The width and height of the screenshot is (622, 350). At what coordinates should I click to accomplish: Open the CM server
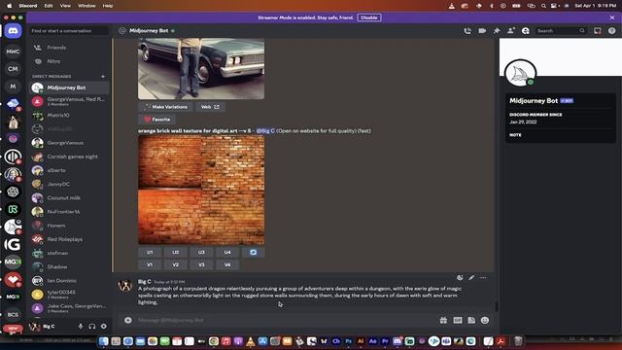coord(13,69)
